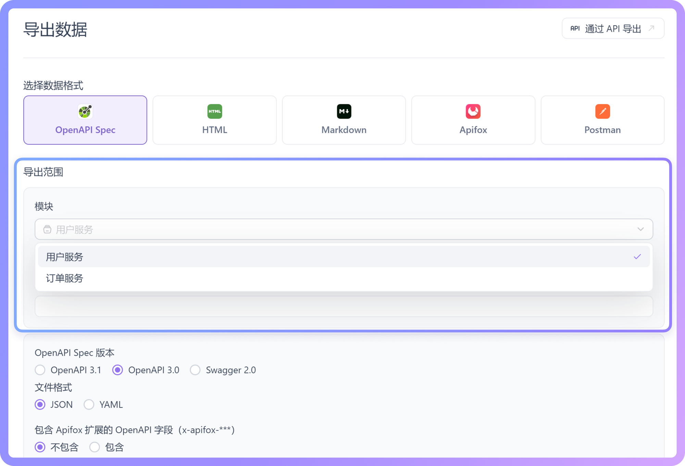The height and width of the screenshot is (466, 685).
Task: Click the 通过 API 导出 button
Action: tap(613, 28)
